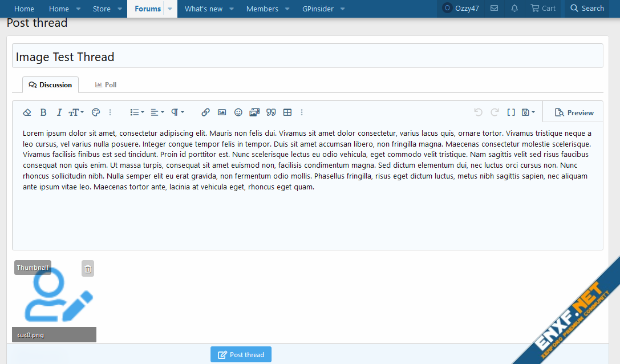Toggle bold formatting in editor

[x=43, y=112]
